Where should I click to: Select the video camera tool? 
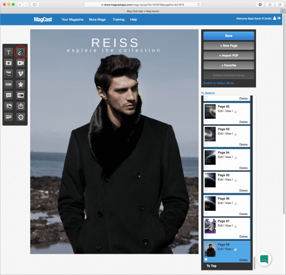[21, 63]
